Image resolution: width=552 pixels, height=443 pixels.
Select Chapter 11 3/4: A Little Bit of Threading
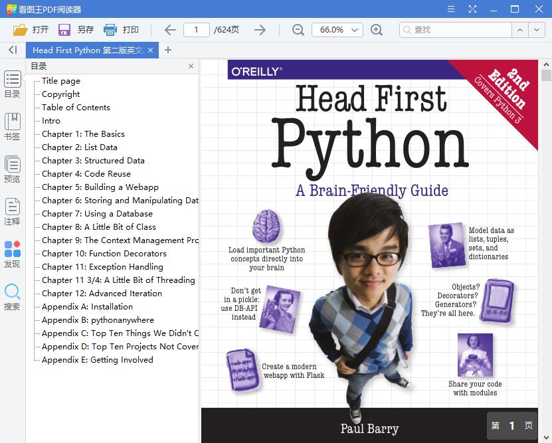[x=118, y=280]
